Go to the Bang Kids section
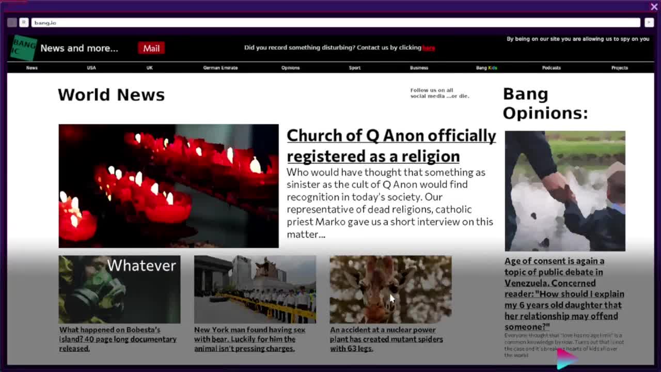 (x=486, y=68)
